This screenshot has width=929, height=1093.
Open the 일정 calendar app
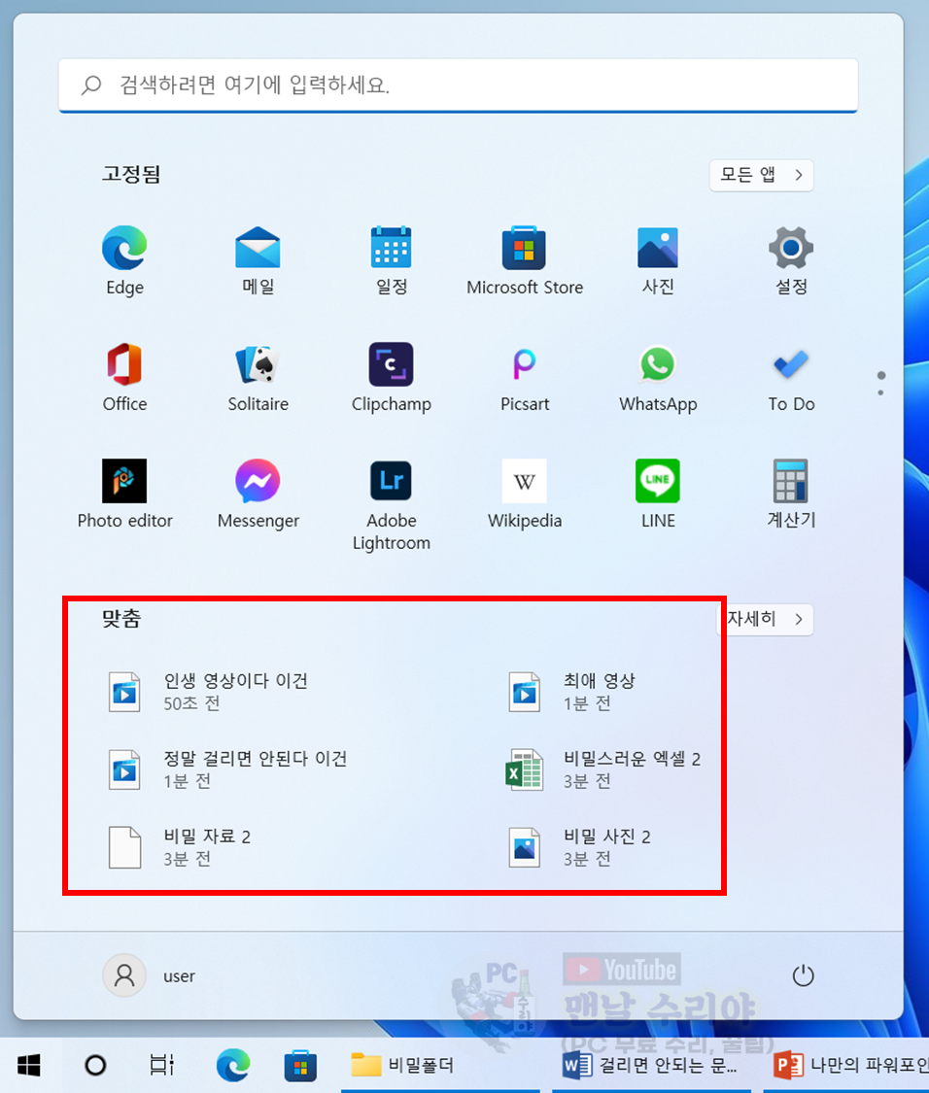click(x=392, y=260)
